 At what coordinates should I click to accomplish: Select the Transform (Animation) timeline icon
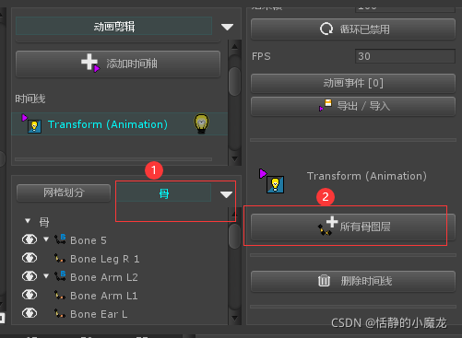point(31,123)
